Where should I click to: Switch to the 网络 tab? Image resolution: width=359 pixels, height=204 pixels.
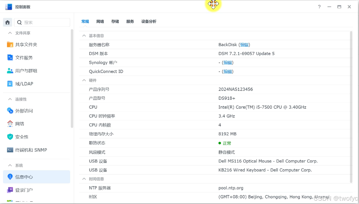(100, 22)
